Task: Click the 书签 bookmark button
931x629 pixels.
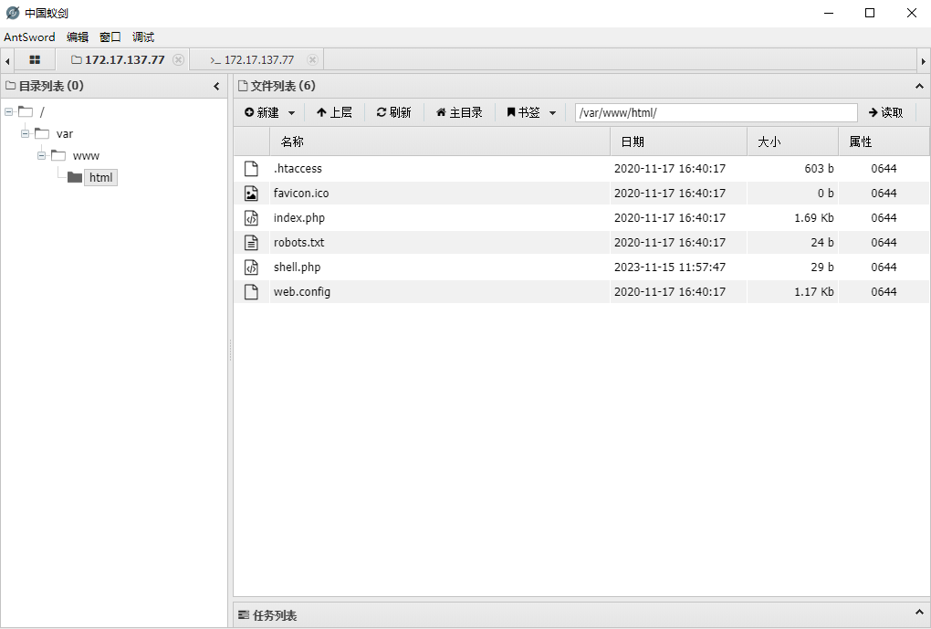Action: (523, 112)
